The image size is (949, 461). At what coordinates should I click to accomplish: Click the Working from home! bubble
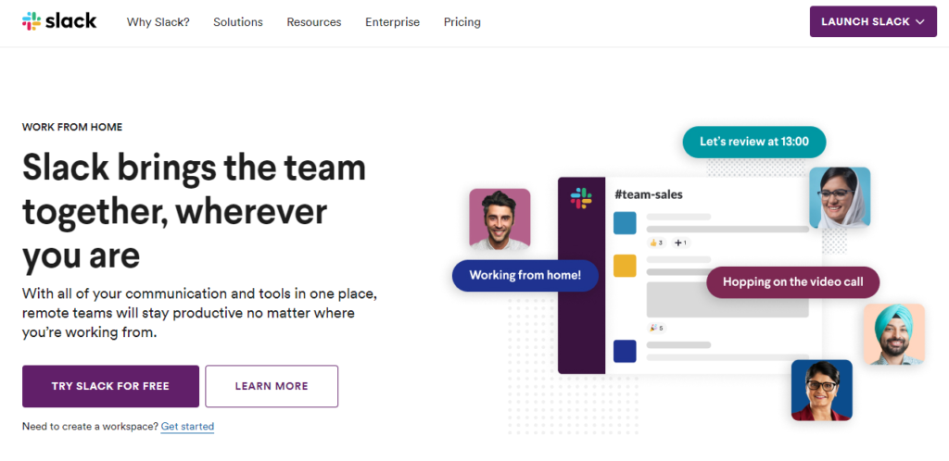point(525,276)
